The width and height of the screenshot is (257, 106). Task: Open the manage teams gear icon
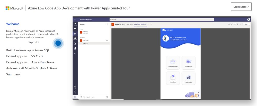107,97
